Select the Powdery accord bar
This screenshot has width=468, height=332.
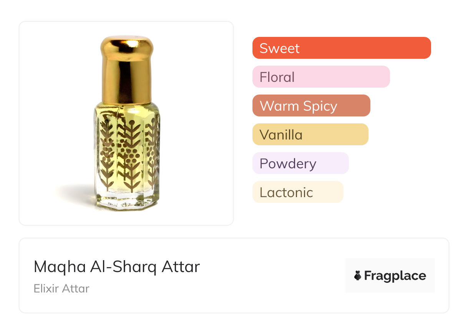click(x=300, y=163)
